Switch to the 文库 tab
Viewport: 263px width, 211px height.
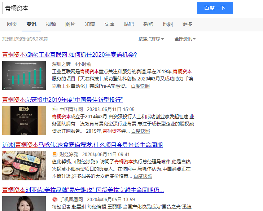point(109,24)
